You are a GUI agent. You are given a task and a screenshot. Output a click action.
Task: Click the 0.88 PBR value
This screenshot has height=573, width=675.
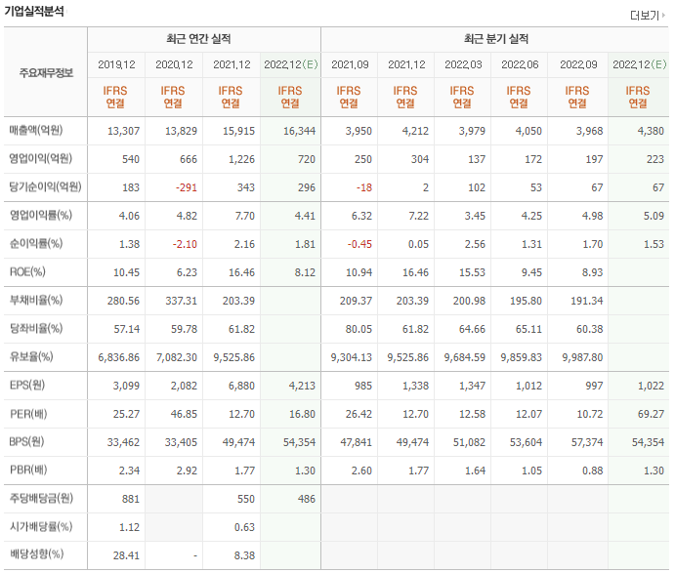(593, 471)
